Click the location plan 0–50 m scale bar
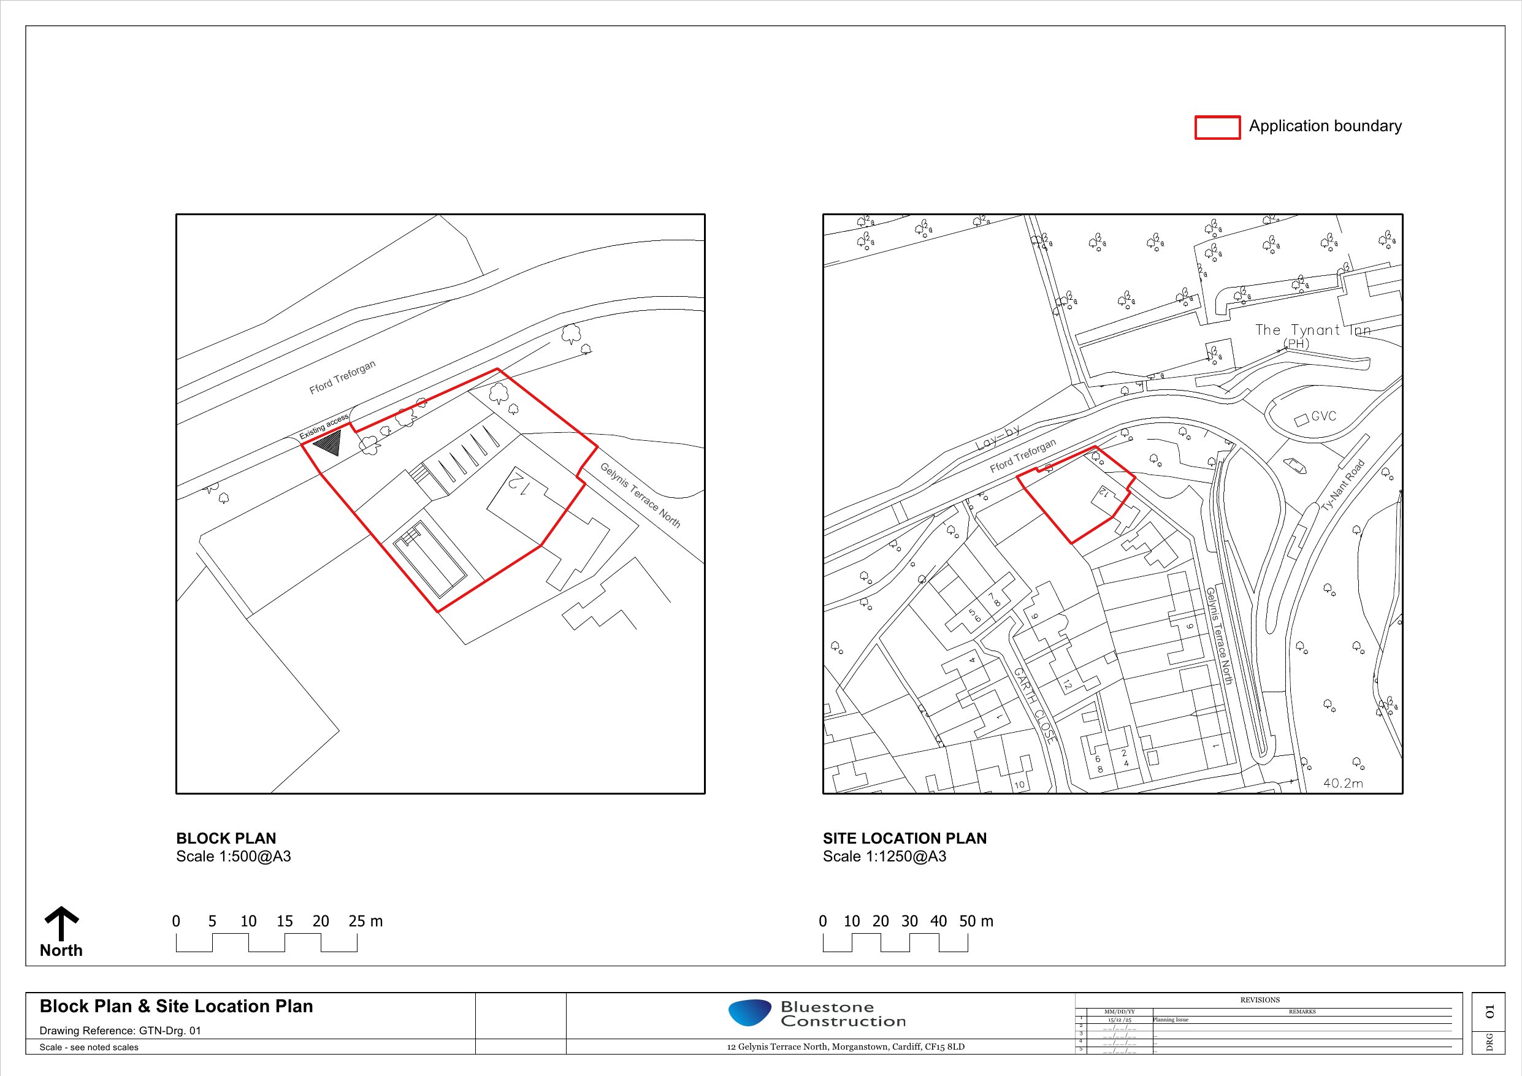 [895, 942]
